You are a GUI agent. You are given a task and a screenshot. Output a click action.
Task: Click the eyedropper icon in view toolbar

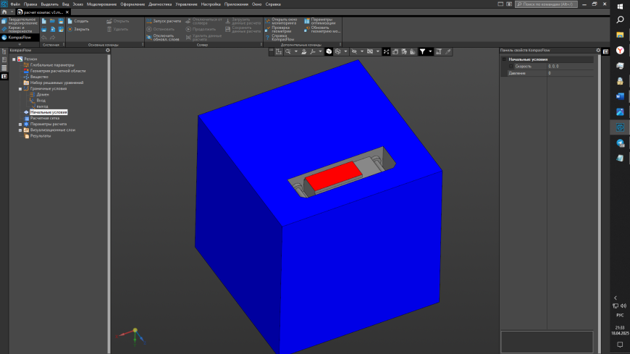point(448,51)
